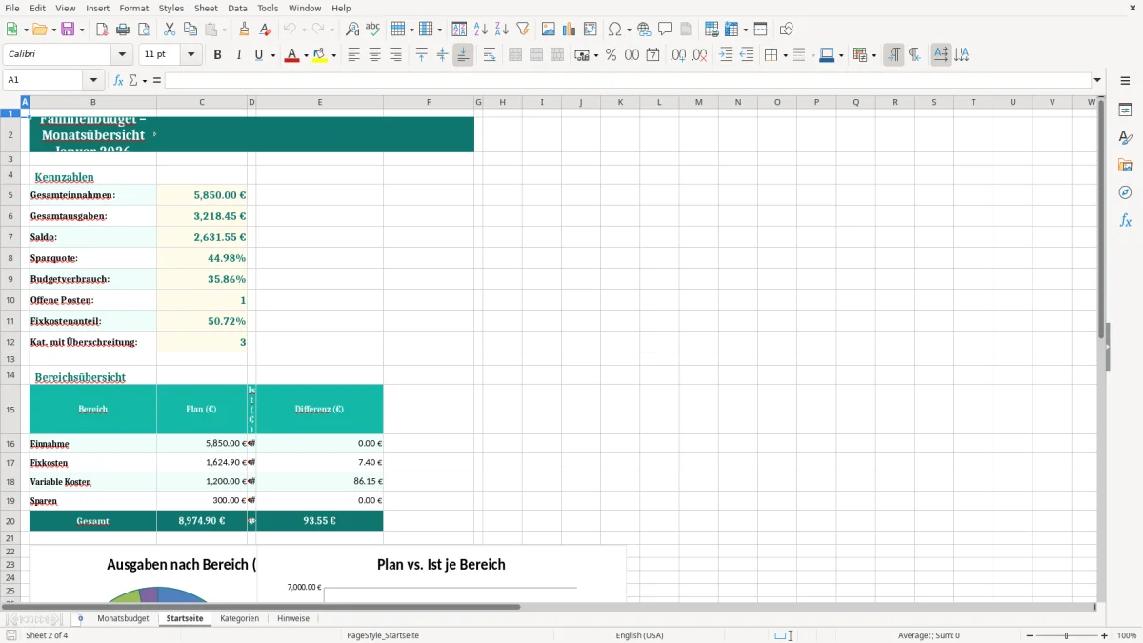Format as Date icon
The height and width of the screenshot is (643, 1143).
pos(652,55)
